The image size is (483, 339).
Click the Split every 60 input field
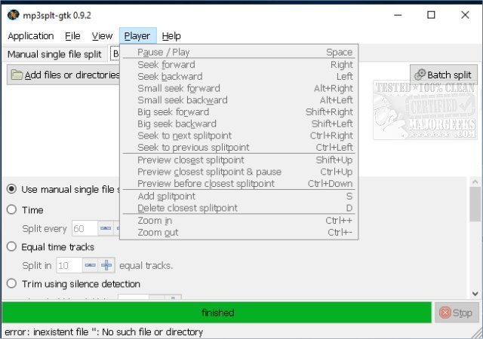85,228
